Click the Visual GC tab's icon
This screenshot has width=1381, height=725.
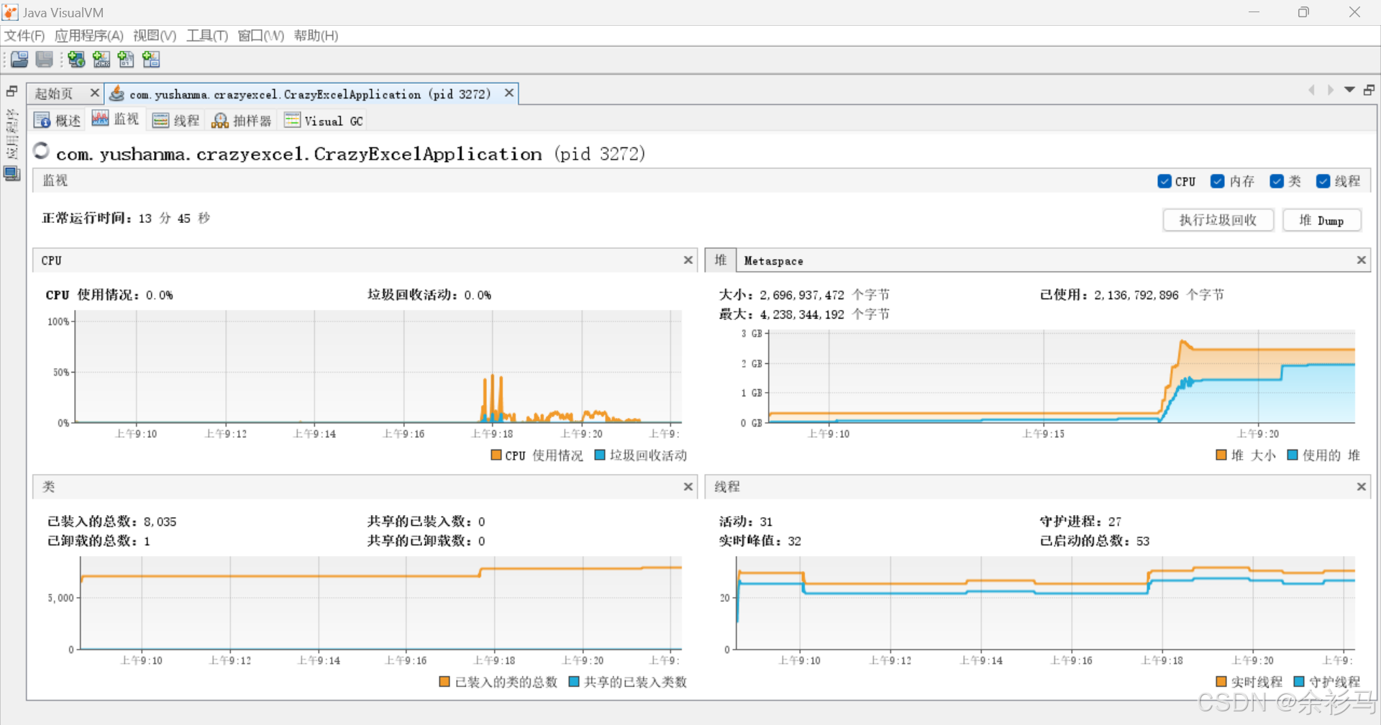tap(291, 120)
